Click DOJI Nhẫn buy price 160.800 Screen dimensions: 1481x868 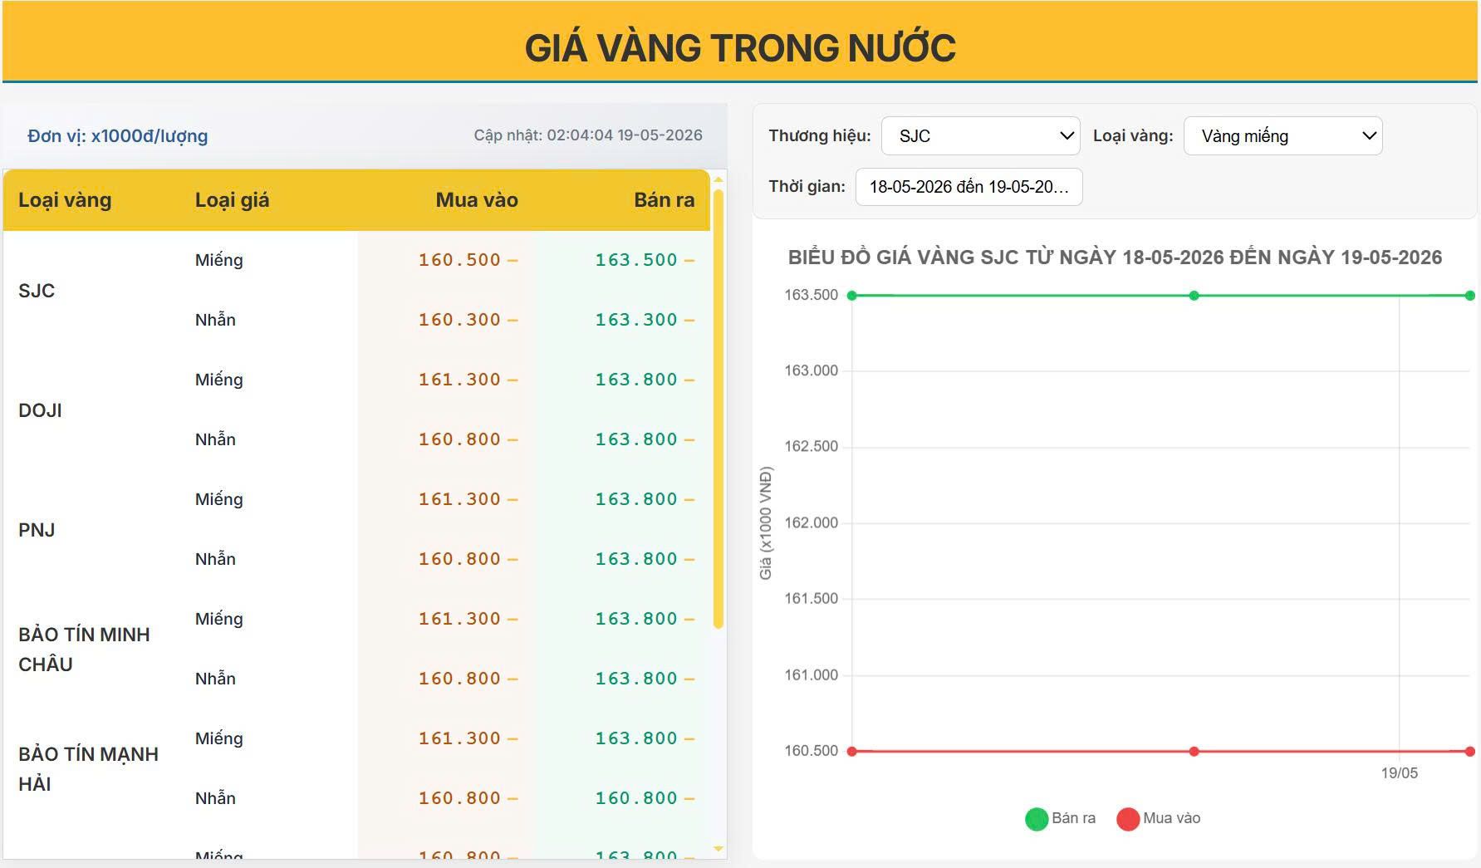pos(459,439)
